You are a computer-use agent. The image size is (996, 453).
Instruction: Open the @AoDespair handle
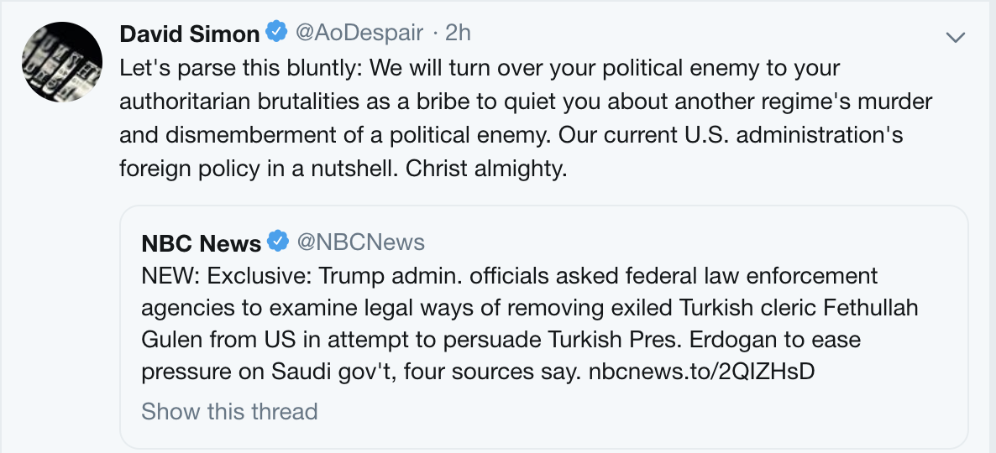(359, 34)
